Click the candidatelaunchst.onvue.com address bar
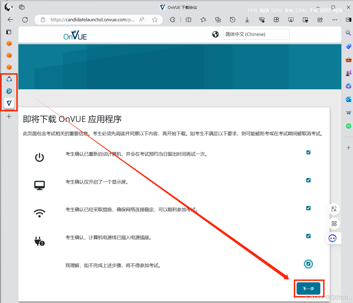The width and height of the screenshot is (353, 303). [92, 20]
